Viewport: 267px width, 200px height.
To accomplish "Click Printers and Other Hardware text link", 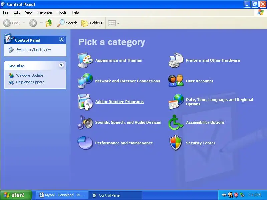I will (213, 60).
